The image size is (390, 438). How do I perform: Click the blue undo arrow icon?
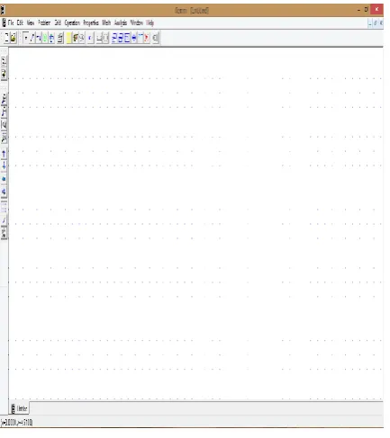90,38
